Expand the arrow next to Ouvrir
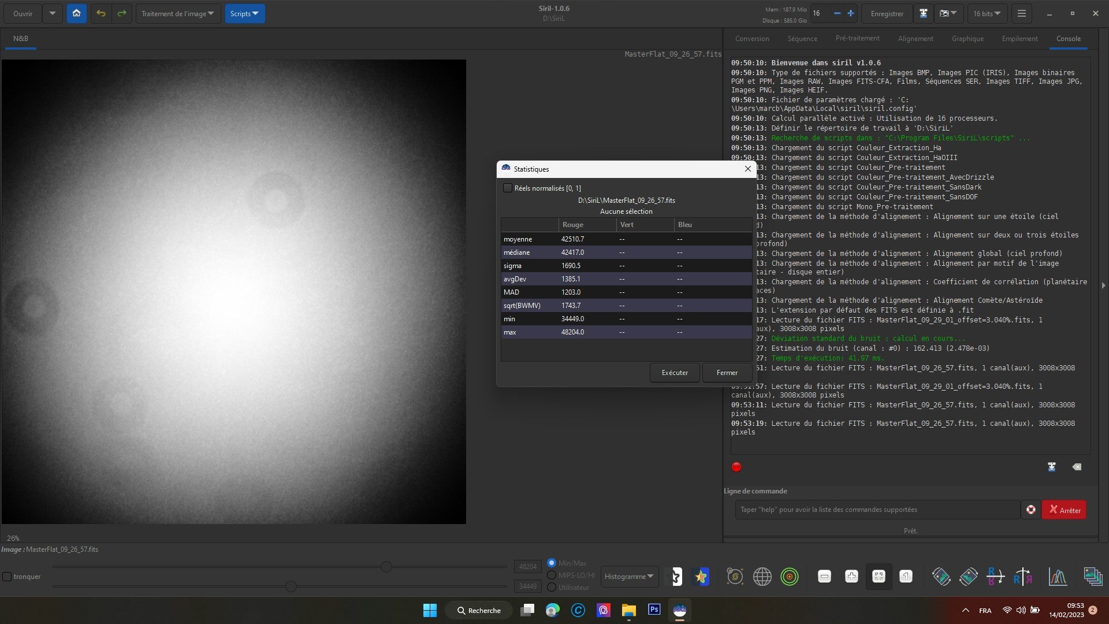This screenshot has width=1109, height=624. click(x=53, y=13)
